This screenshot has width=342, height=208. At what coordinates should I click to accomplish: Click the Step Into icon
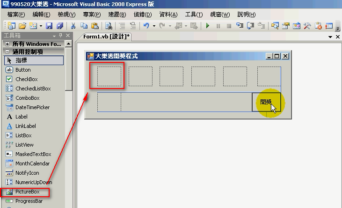[x=240, y=26]
